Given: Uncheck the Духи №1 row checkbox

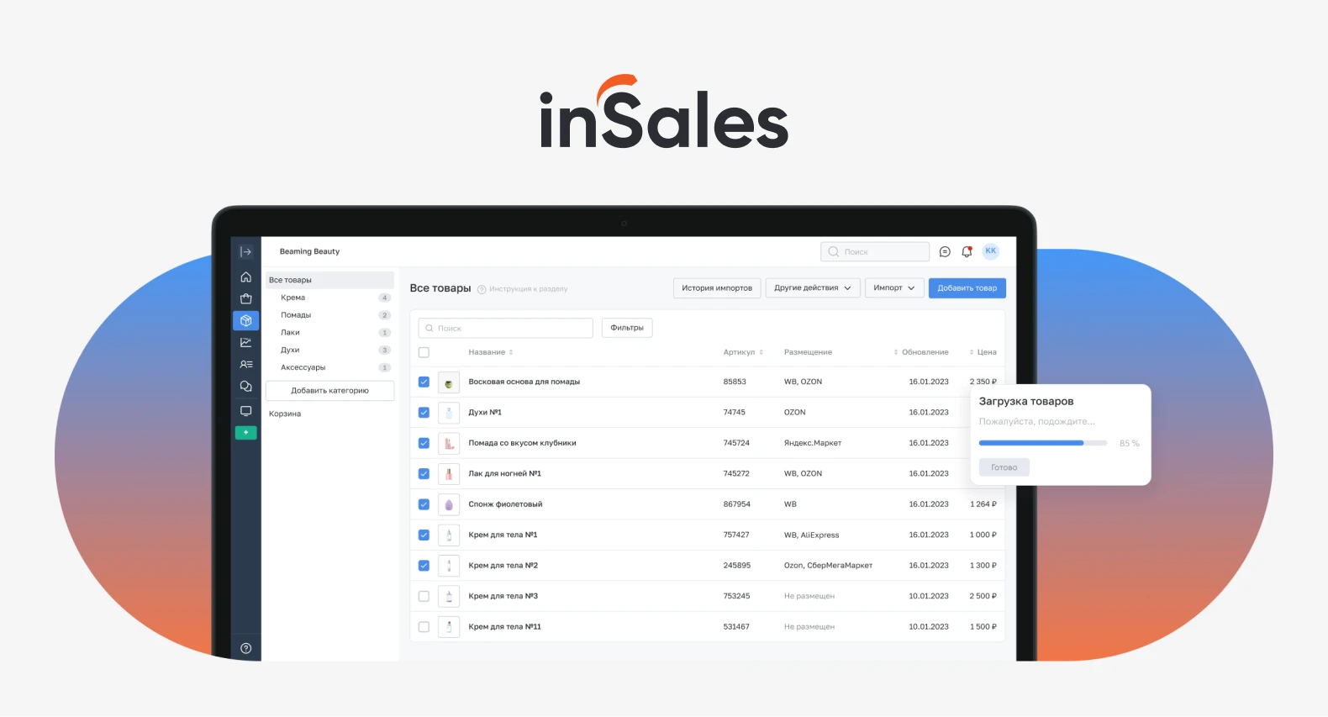Looking at the screenshot, I should (424, 413).
